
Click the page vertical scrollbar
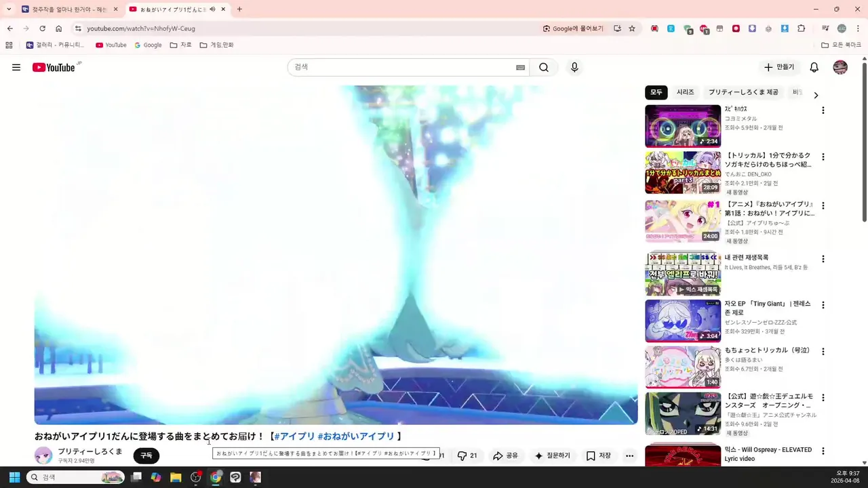pyautogui.click(x=865, y=142)
